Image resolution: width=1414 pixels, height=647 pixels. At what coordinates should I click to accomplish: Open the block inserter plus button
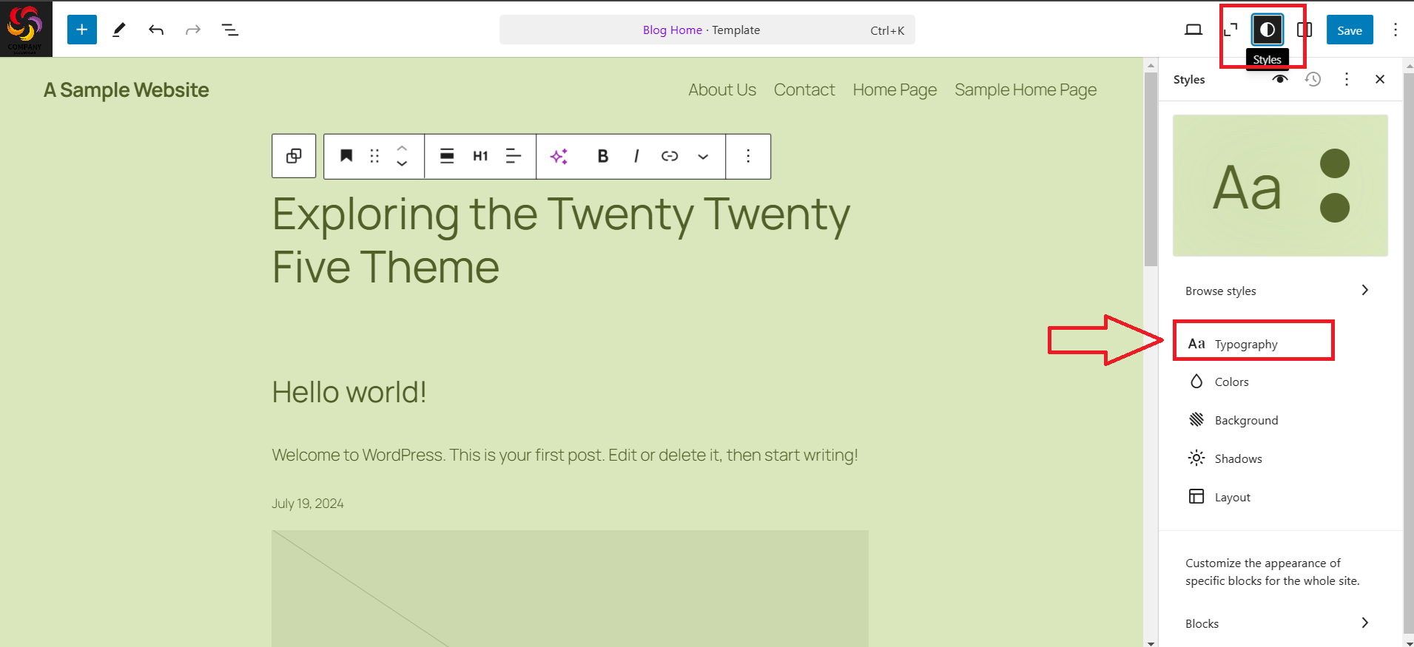(x=82, y=30)
